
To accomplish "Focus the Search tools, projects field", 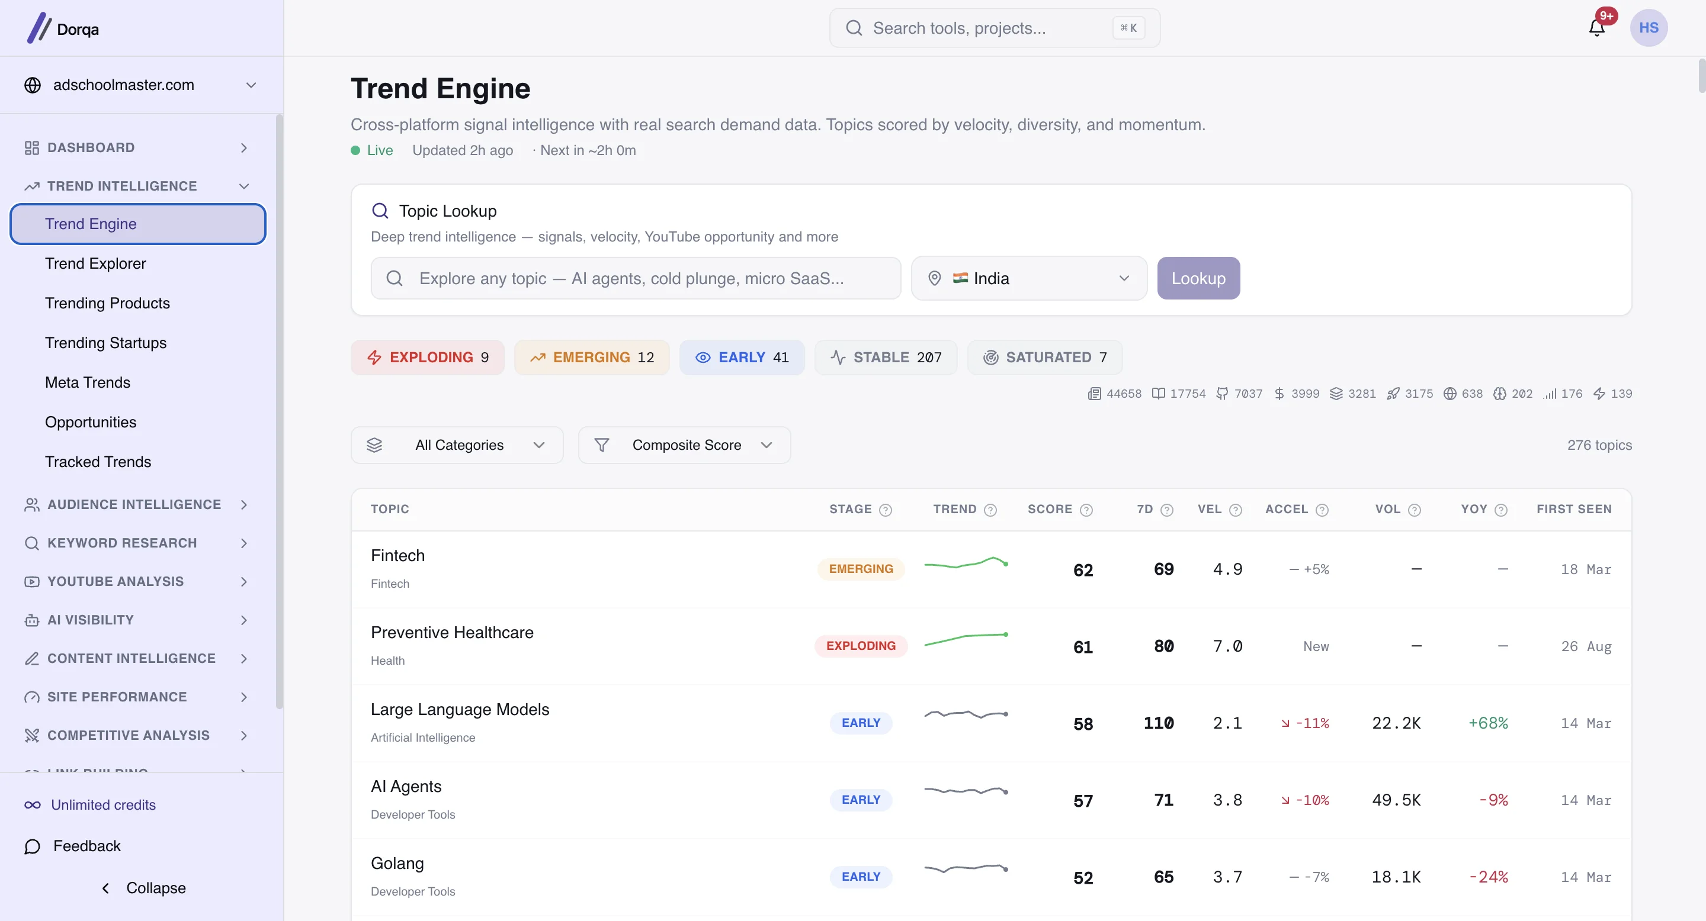I will [995, 28].
